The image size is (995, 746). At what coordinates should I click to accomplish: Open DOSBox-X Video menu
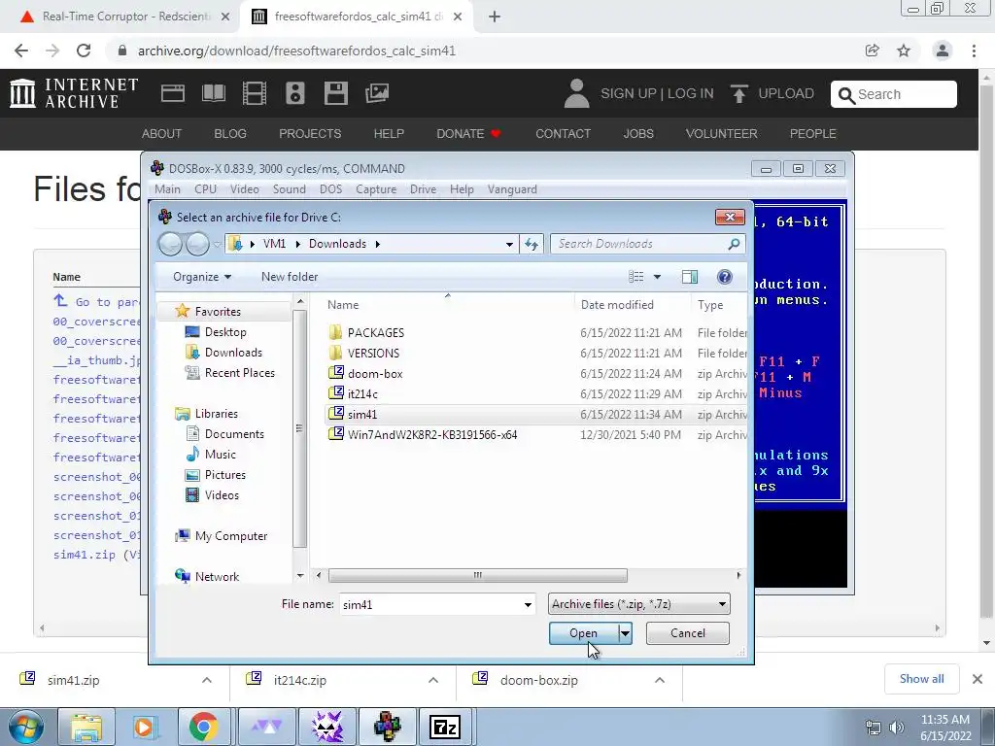coord(245,189)
